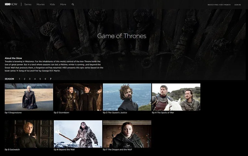Screen dimensions: 248x156
Task: Select season 1
Action: point(20,79)
